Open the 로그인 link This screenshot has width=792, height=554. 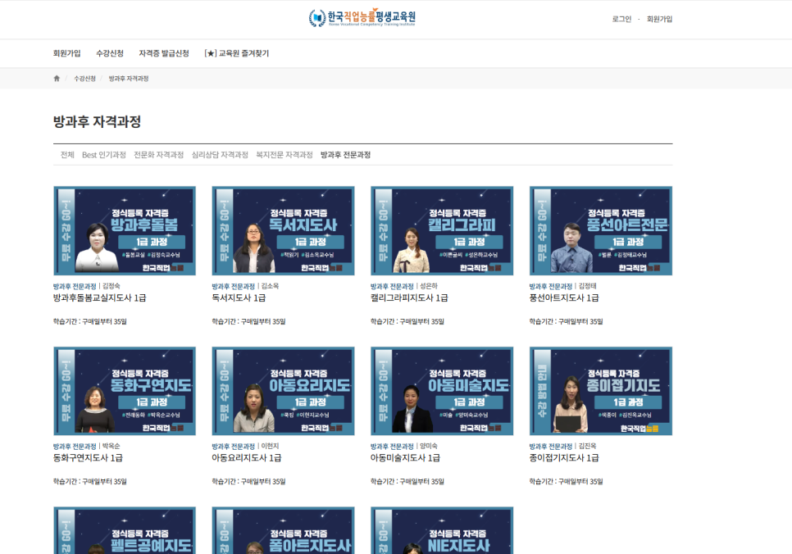621,19
